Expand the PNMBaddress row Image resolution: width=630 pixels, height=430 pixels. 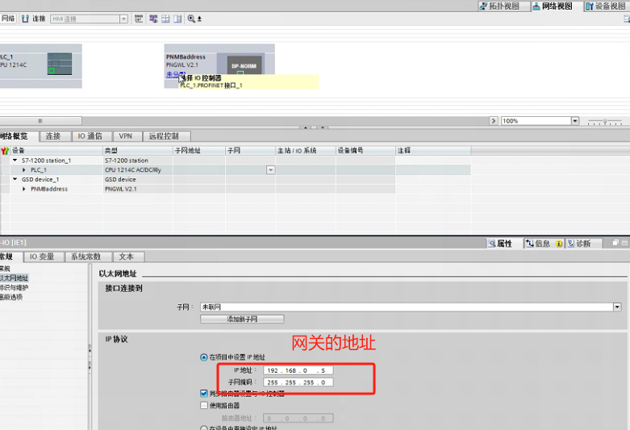[24, 189]
